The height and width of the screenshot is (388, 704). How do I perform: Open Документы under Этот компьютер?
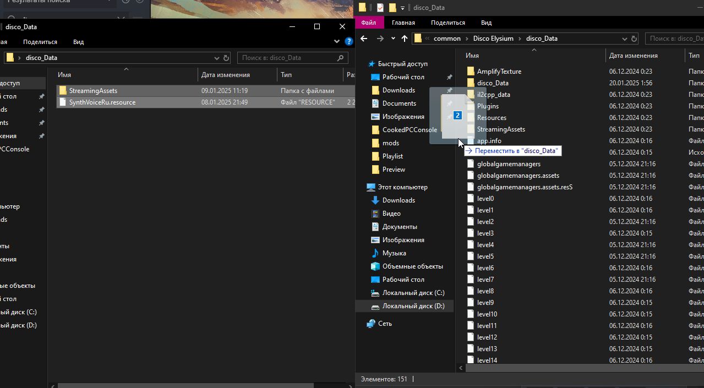tap(400, 227)
